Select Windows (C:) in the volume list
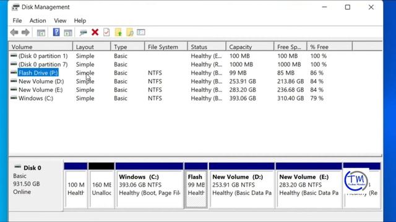 [x=36, y=98]
